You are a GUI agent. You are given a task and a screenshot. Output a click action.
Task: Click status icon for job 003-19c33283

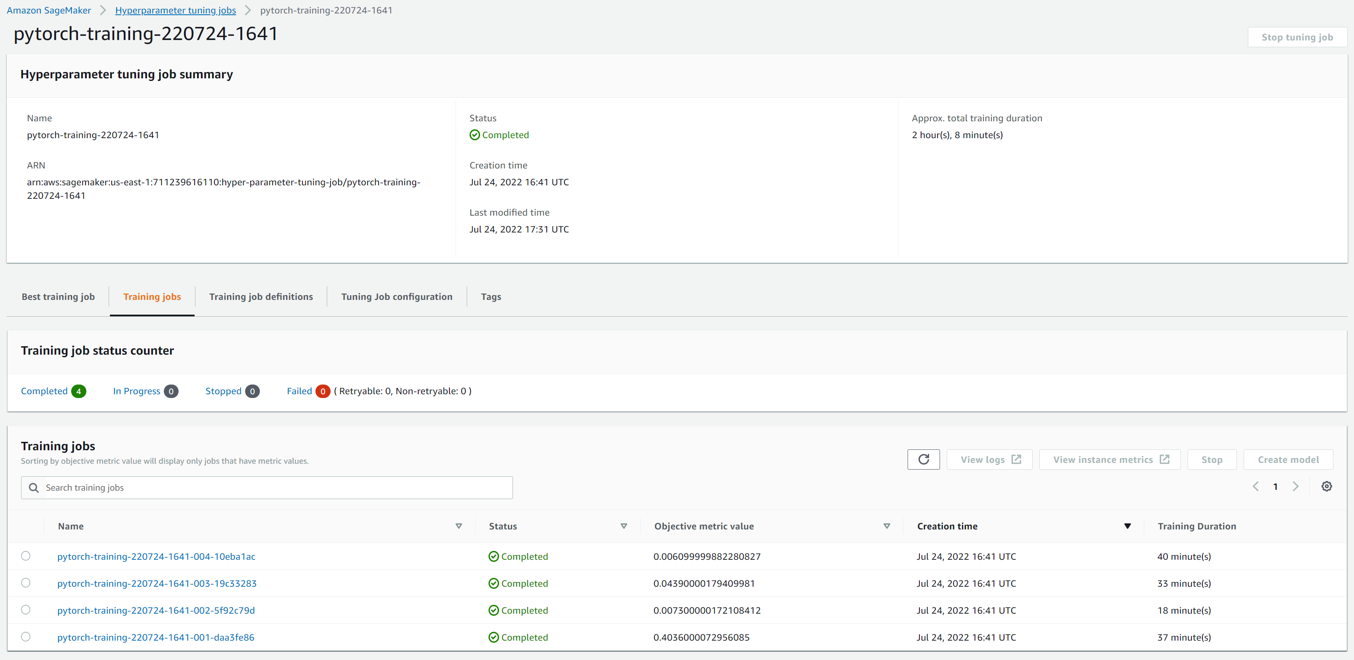click(494, 583)
